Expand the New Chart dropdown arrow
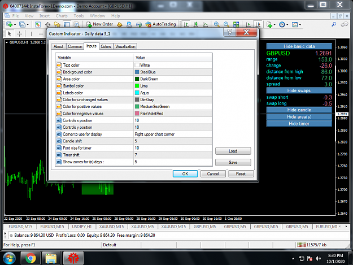Viewport: 353px width, 265px height. point(15,24)
